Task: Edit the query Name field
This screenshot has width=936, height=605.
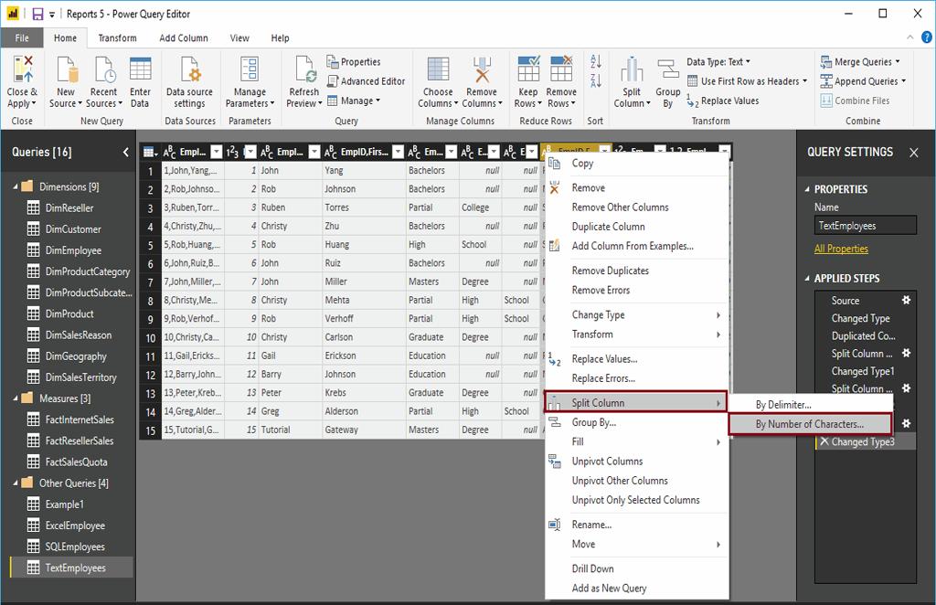Action: tap(865, 226)
